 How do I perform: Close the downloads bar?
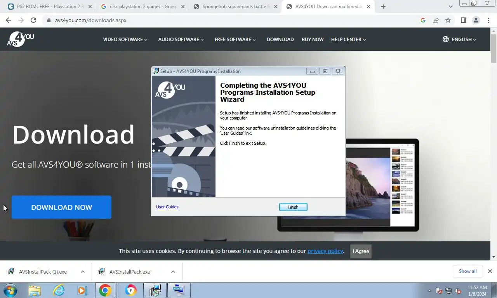pos(490,271)
